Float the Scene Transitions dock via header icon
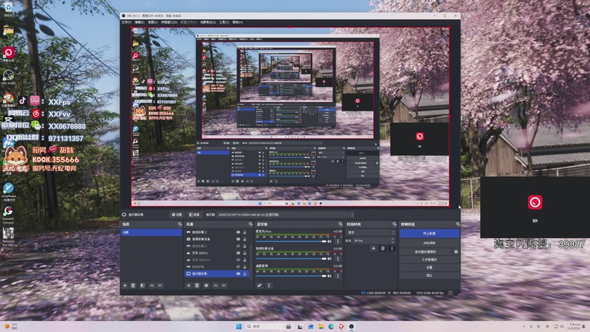Screen dimensions: 590x332 coord(395,224)
